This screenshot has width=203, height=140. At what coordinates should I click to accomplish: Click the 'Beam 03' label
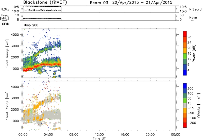tap(99, 3)
